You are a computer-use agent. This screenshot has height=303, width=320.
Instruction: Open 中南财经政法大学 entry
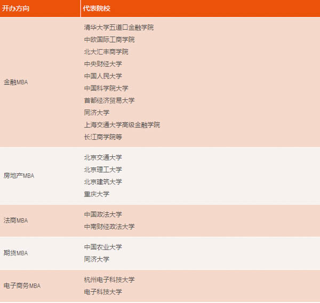point(109,227)
